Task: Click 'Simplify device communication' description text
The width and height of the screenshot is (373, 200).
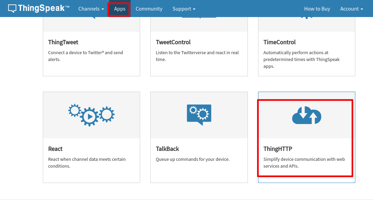Action: click(x=304, y=163)
